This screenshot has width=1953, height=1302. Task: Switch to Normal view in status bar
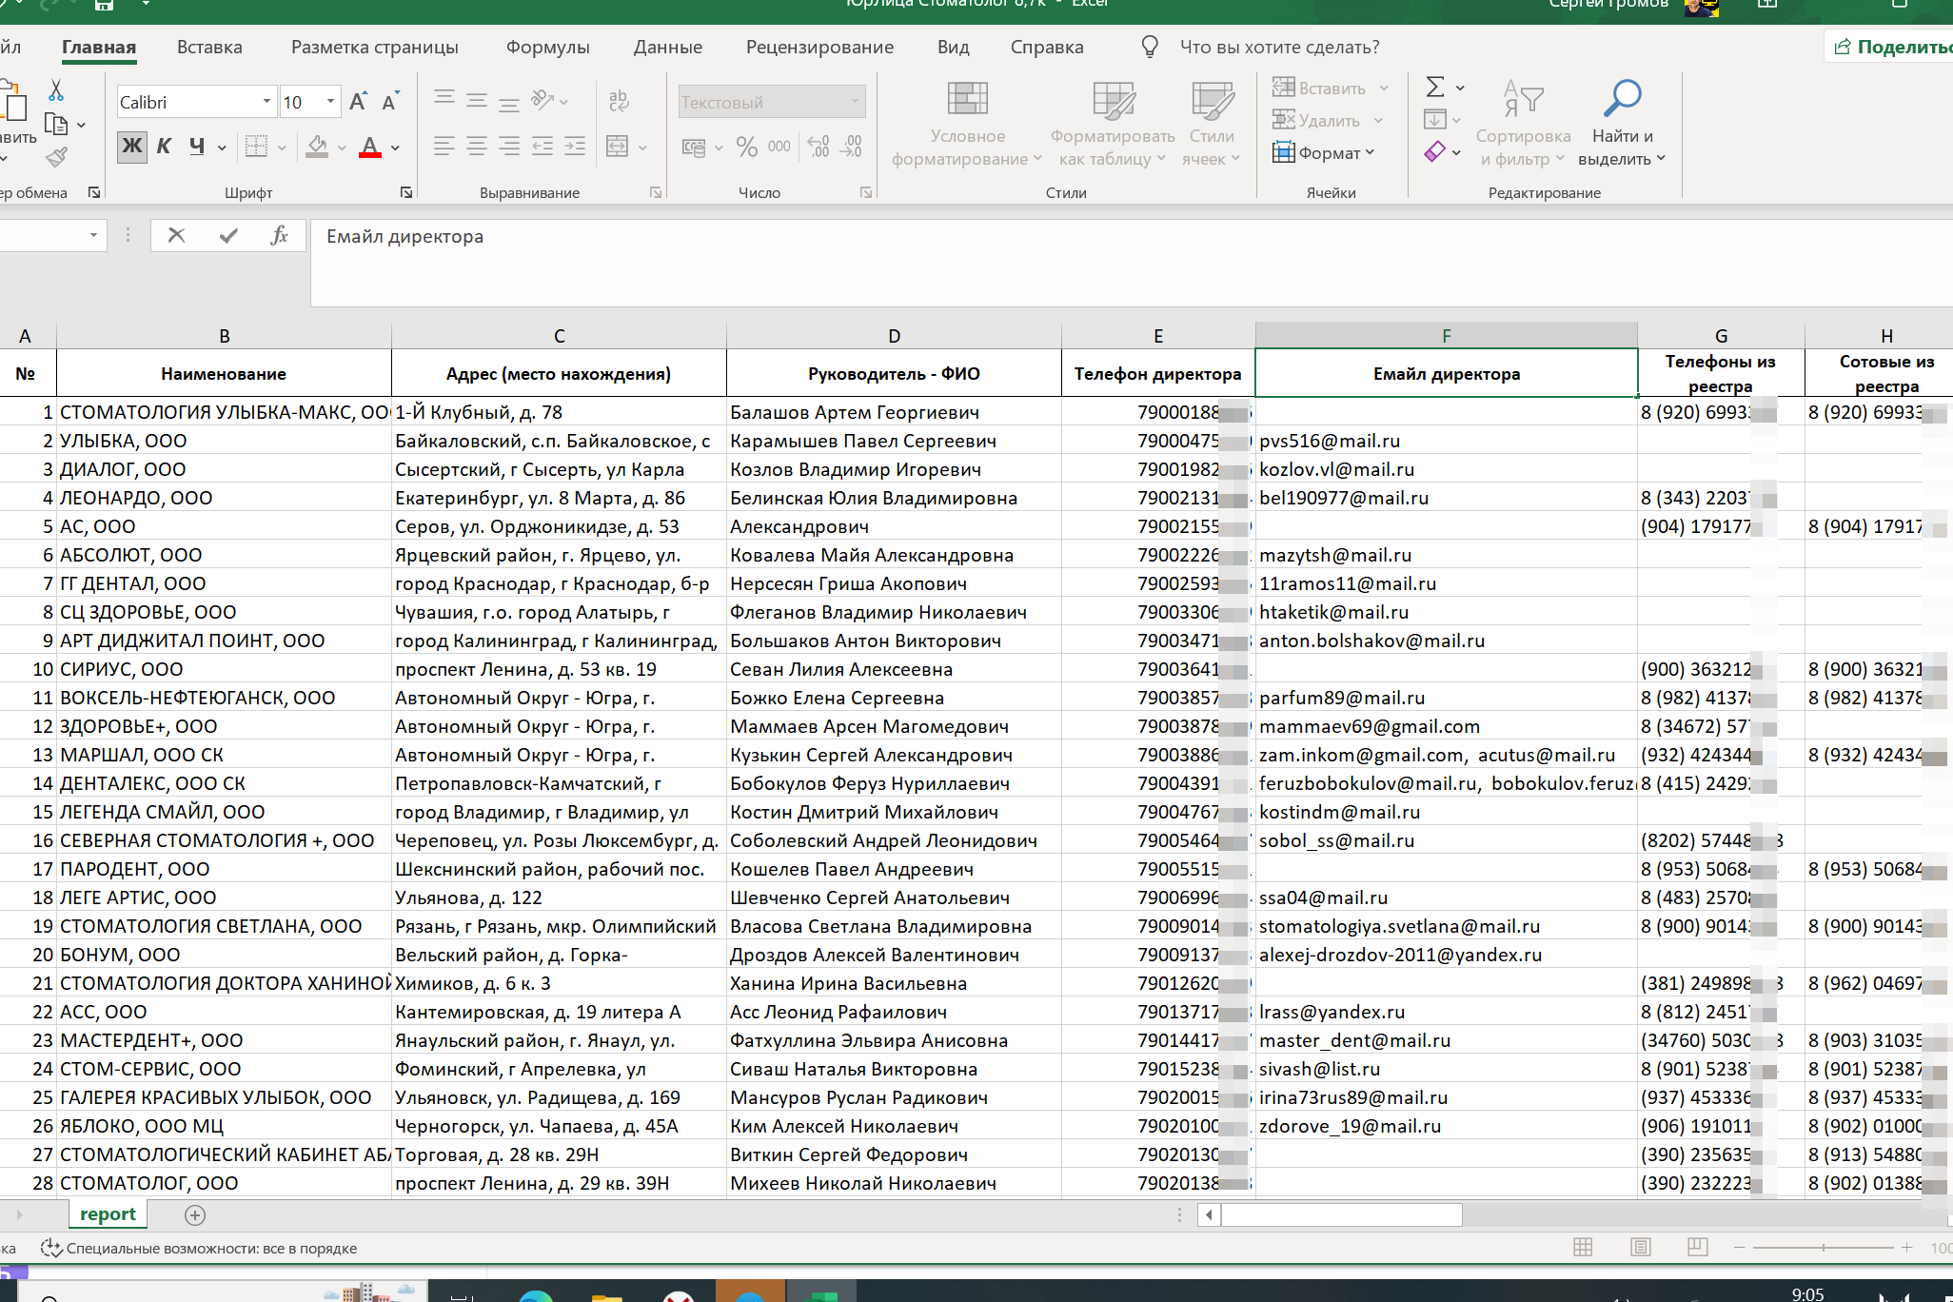coord(1583,1248)
